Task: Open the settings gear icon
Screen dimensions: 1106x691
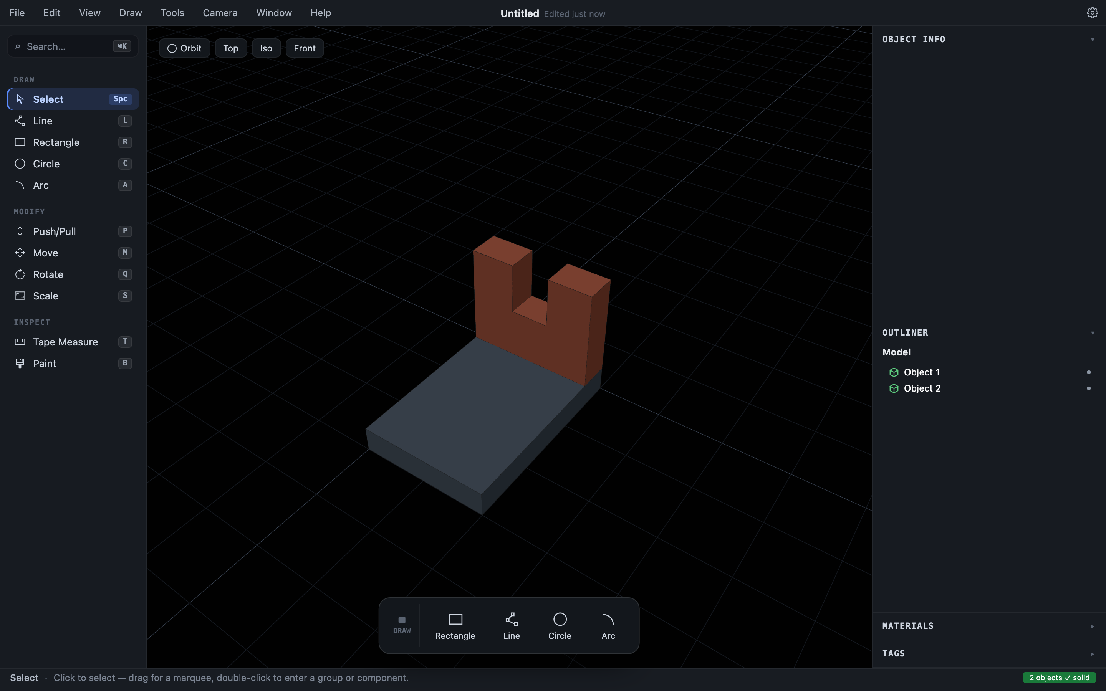Action: point(1092,13)
